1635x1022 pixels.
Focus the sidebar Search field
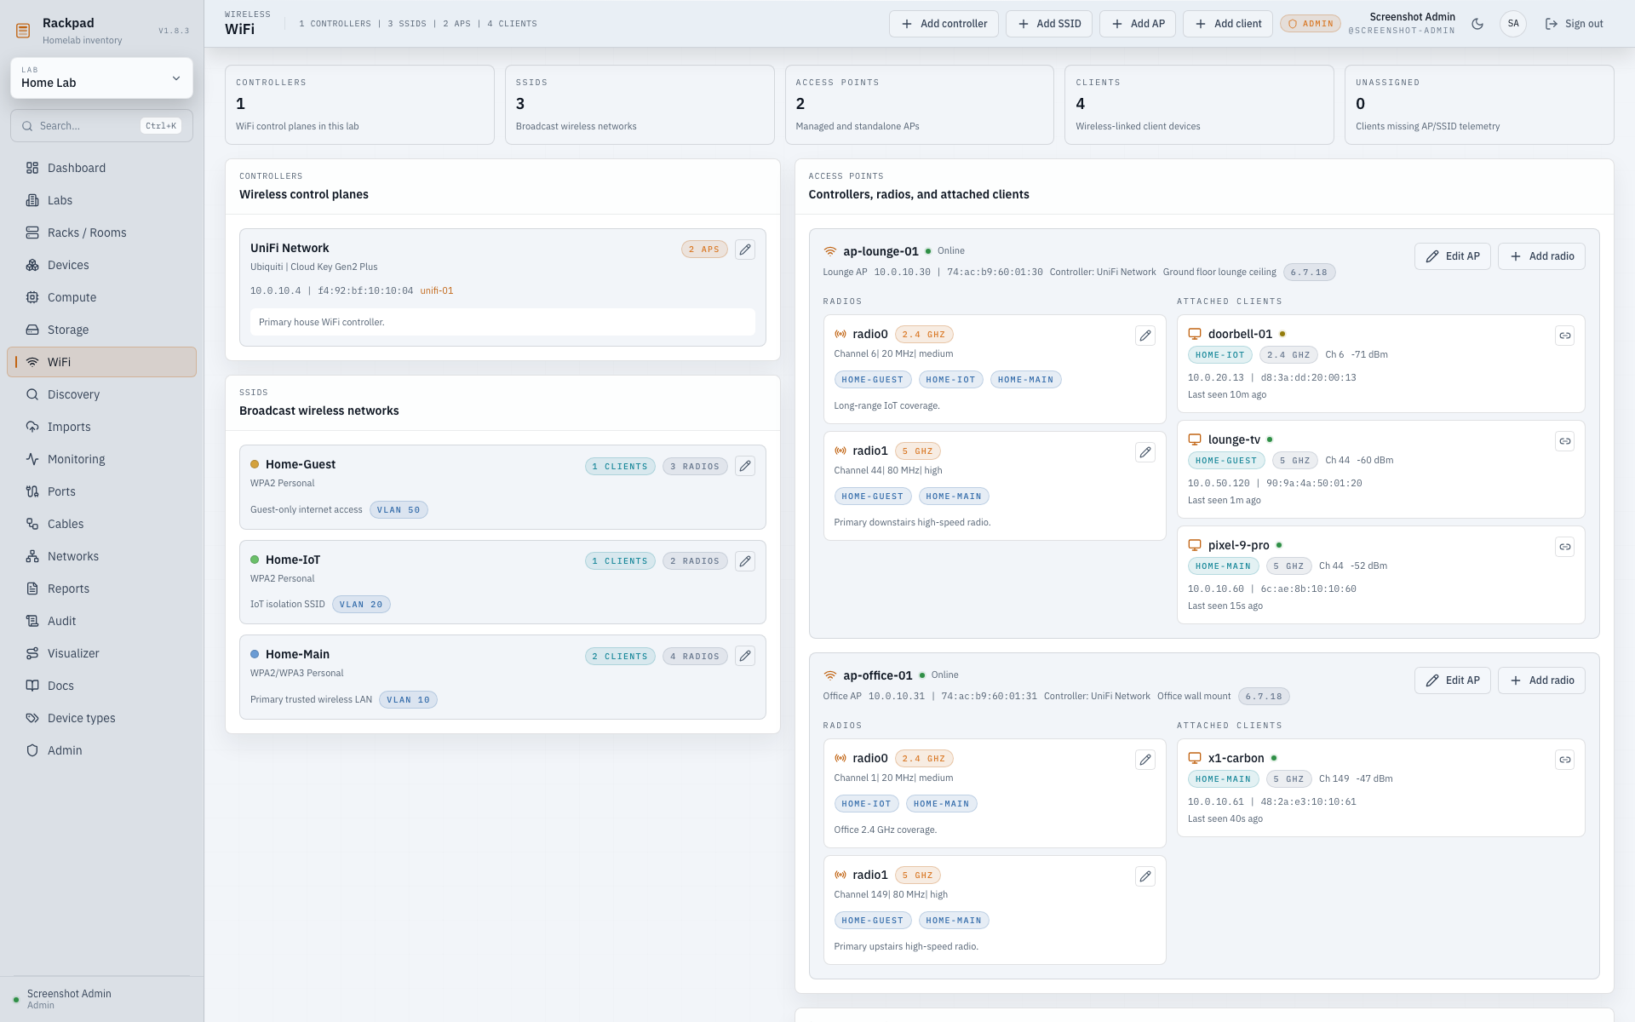(101, 126)
